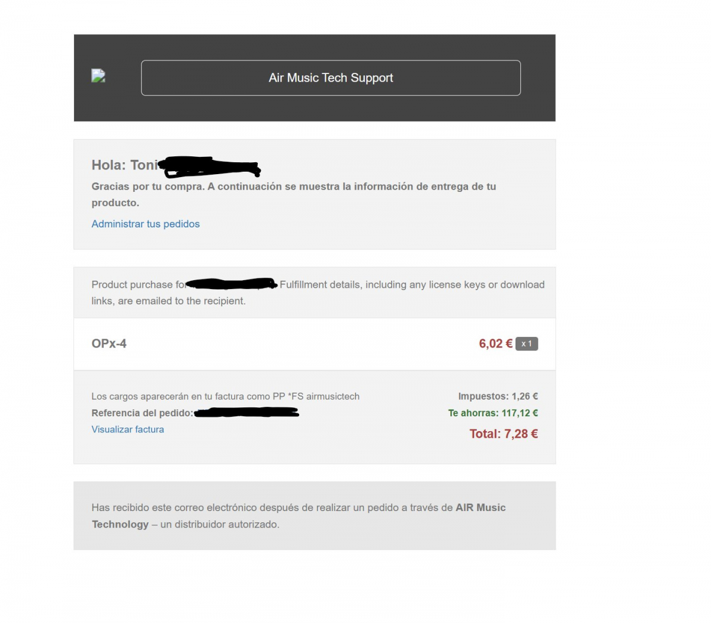Viewport: 711px width, 623px height.
Task: Click the Hola: Toni greeting heading
Action: point(125,165)
